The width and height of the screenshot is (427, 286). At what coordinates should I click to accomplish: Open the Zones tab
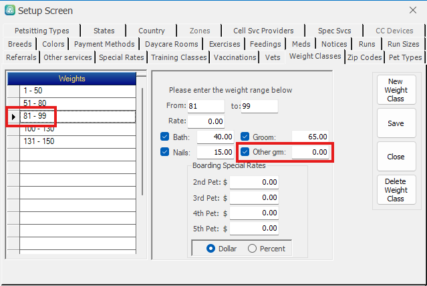click(x=200, y=31)
